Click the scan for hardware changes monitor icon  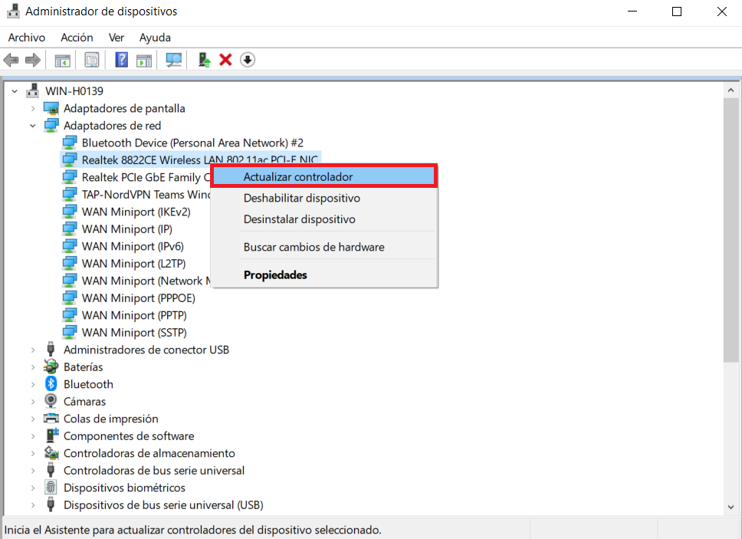[174, 60]
